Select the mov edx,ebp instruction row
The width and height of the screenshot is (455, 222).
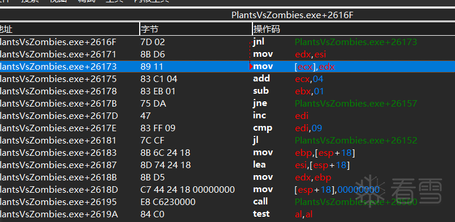click(x=228, y=177)
